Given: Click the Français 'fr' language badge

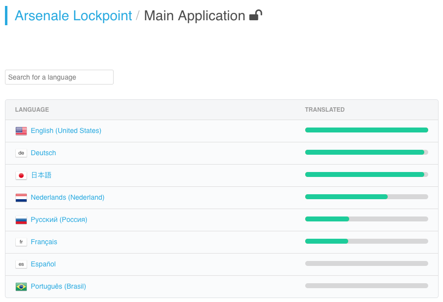Looking at the screenshot, I should click(x=21, y=242).
